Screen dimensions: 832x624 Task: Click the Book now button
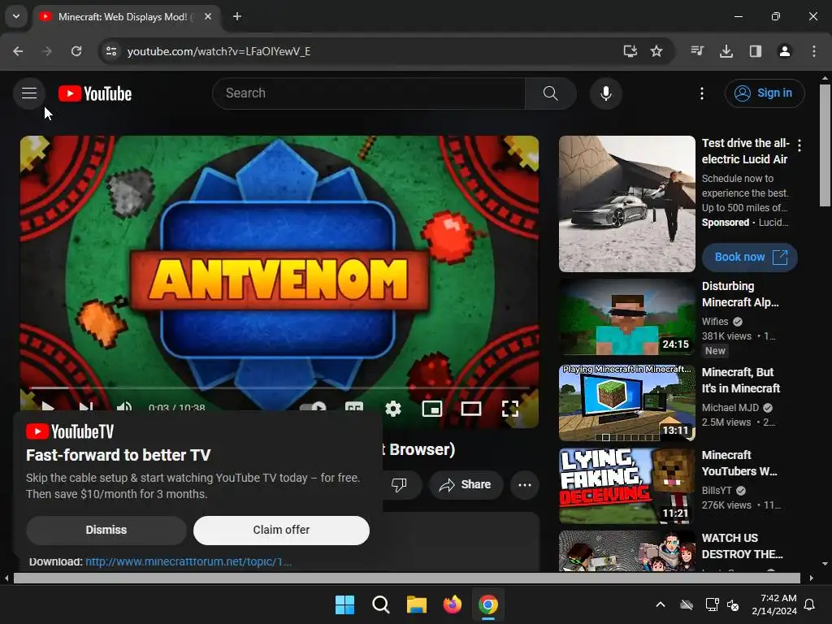tap(750, 258)
